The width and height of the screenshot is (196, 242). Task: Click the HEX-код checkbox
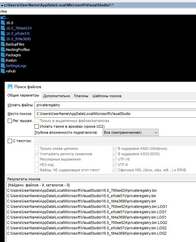pos(37,165)
